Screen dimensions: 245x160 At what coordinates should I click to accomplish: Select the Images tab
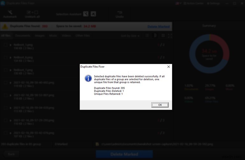(40, 36)
